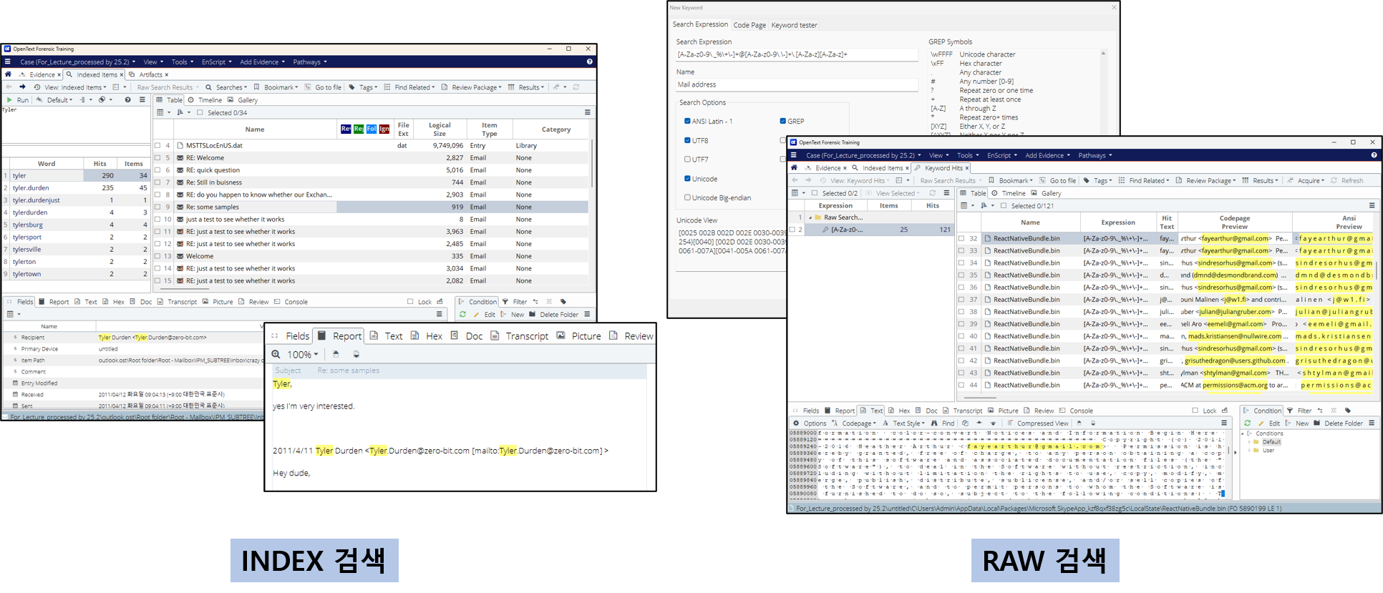Tick the checkbox for row 6 RE: quick question
The height and width of the screenshot is (593, 1383).
pos(157,170)
